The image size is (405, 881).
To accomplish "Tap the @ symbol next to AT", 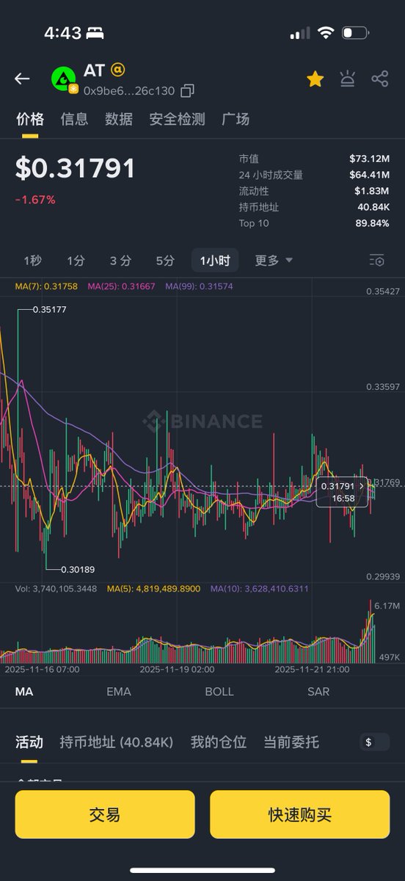I will tap(117, 70).
